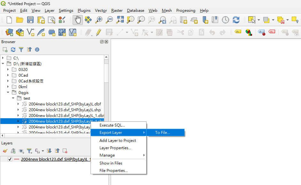Expand the C:\ drive tree node
The image size is (301, 185).
(3, 58)
